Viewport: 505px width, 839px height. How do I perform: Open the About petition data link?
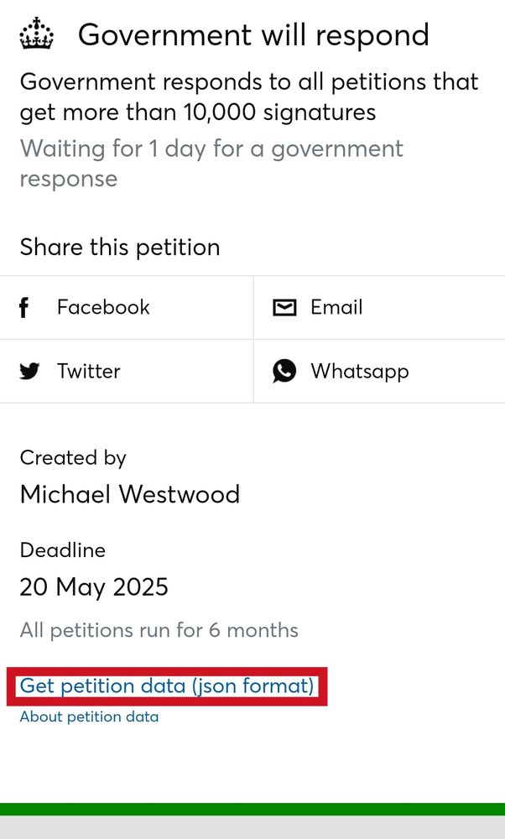point(89,717)
